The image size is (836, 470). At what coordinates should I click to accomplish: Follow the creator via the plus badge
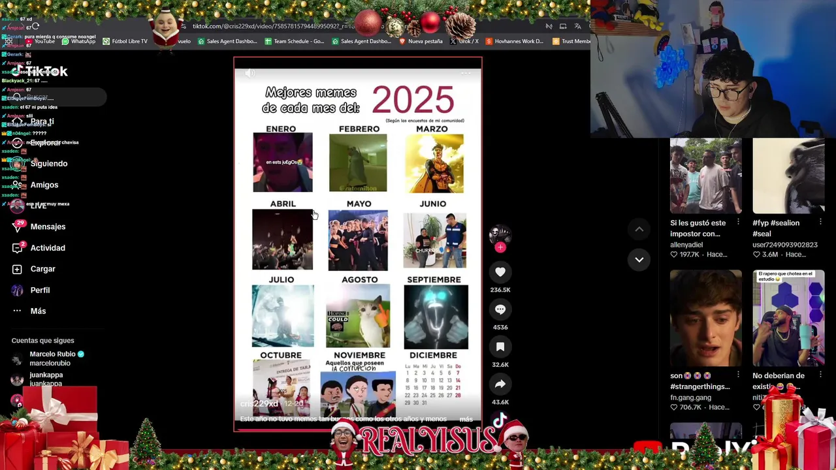pyautogui.click(x=500, y=247)
